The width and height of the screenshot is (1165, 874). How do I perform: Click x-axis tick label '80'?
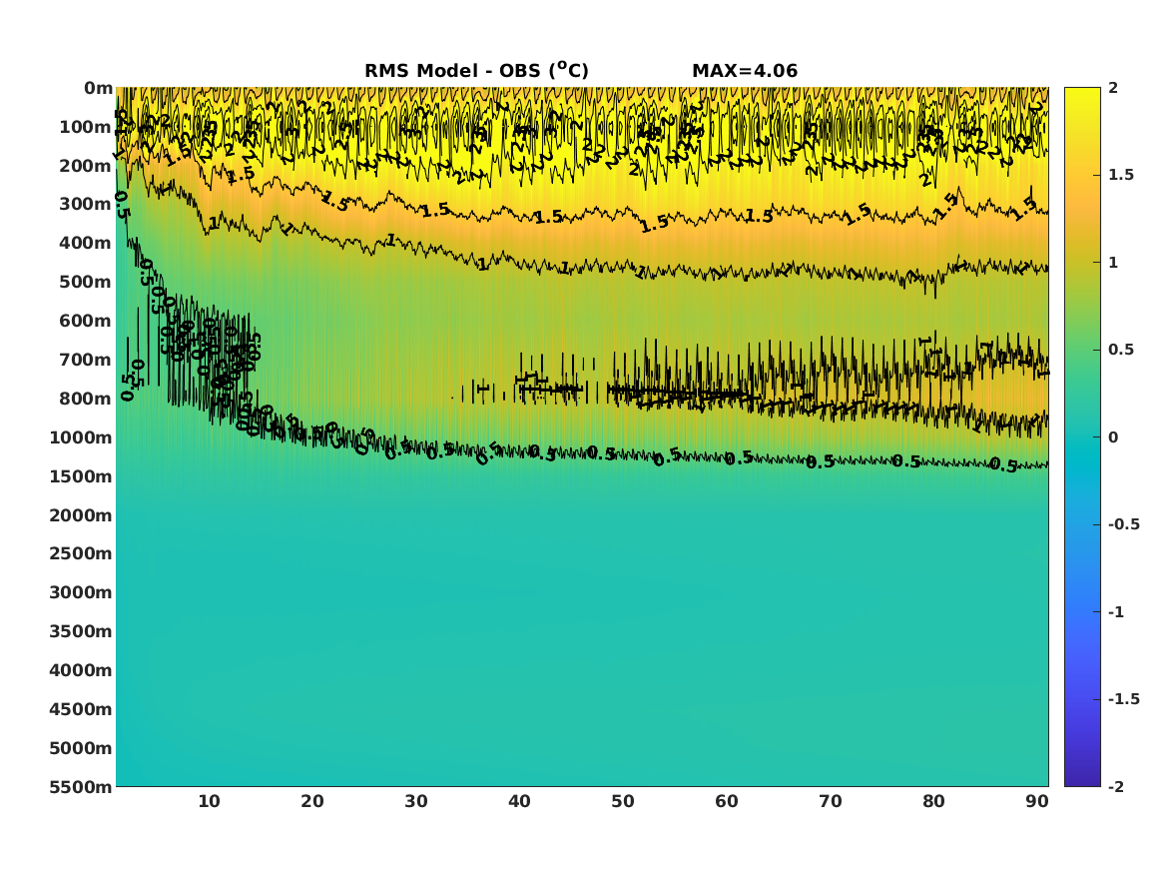[x=934, y=801]
